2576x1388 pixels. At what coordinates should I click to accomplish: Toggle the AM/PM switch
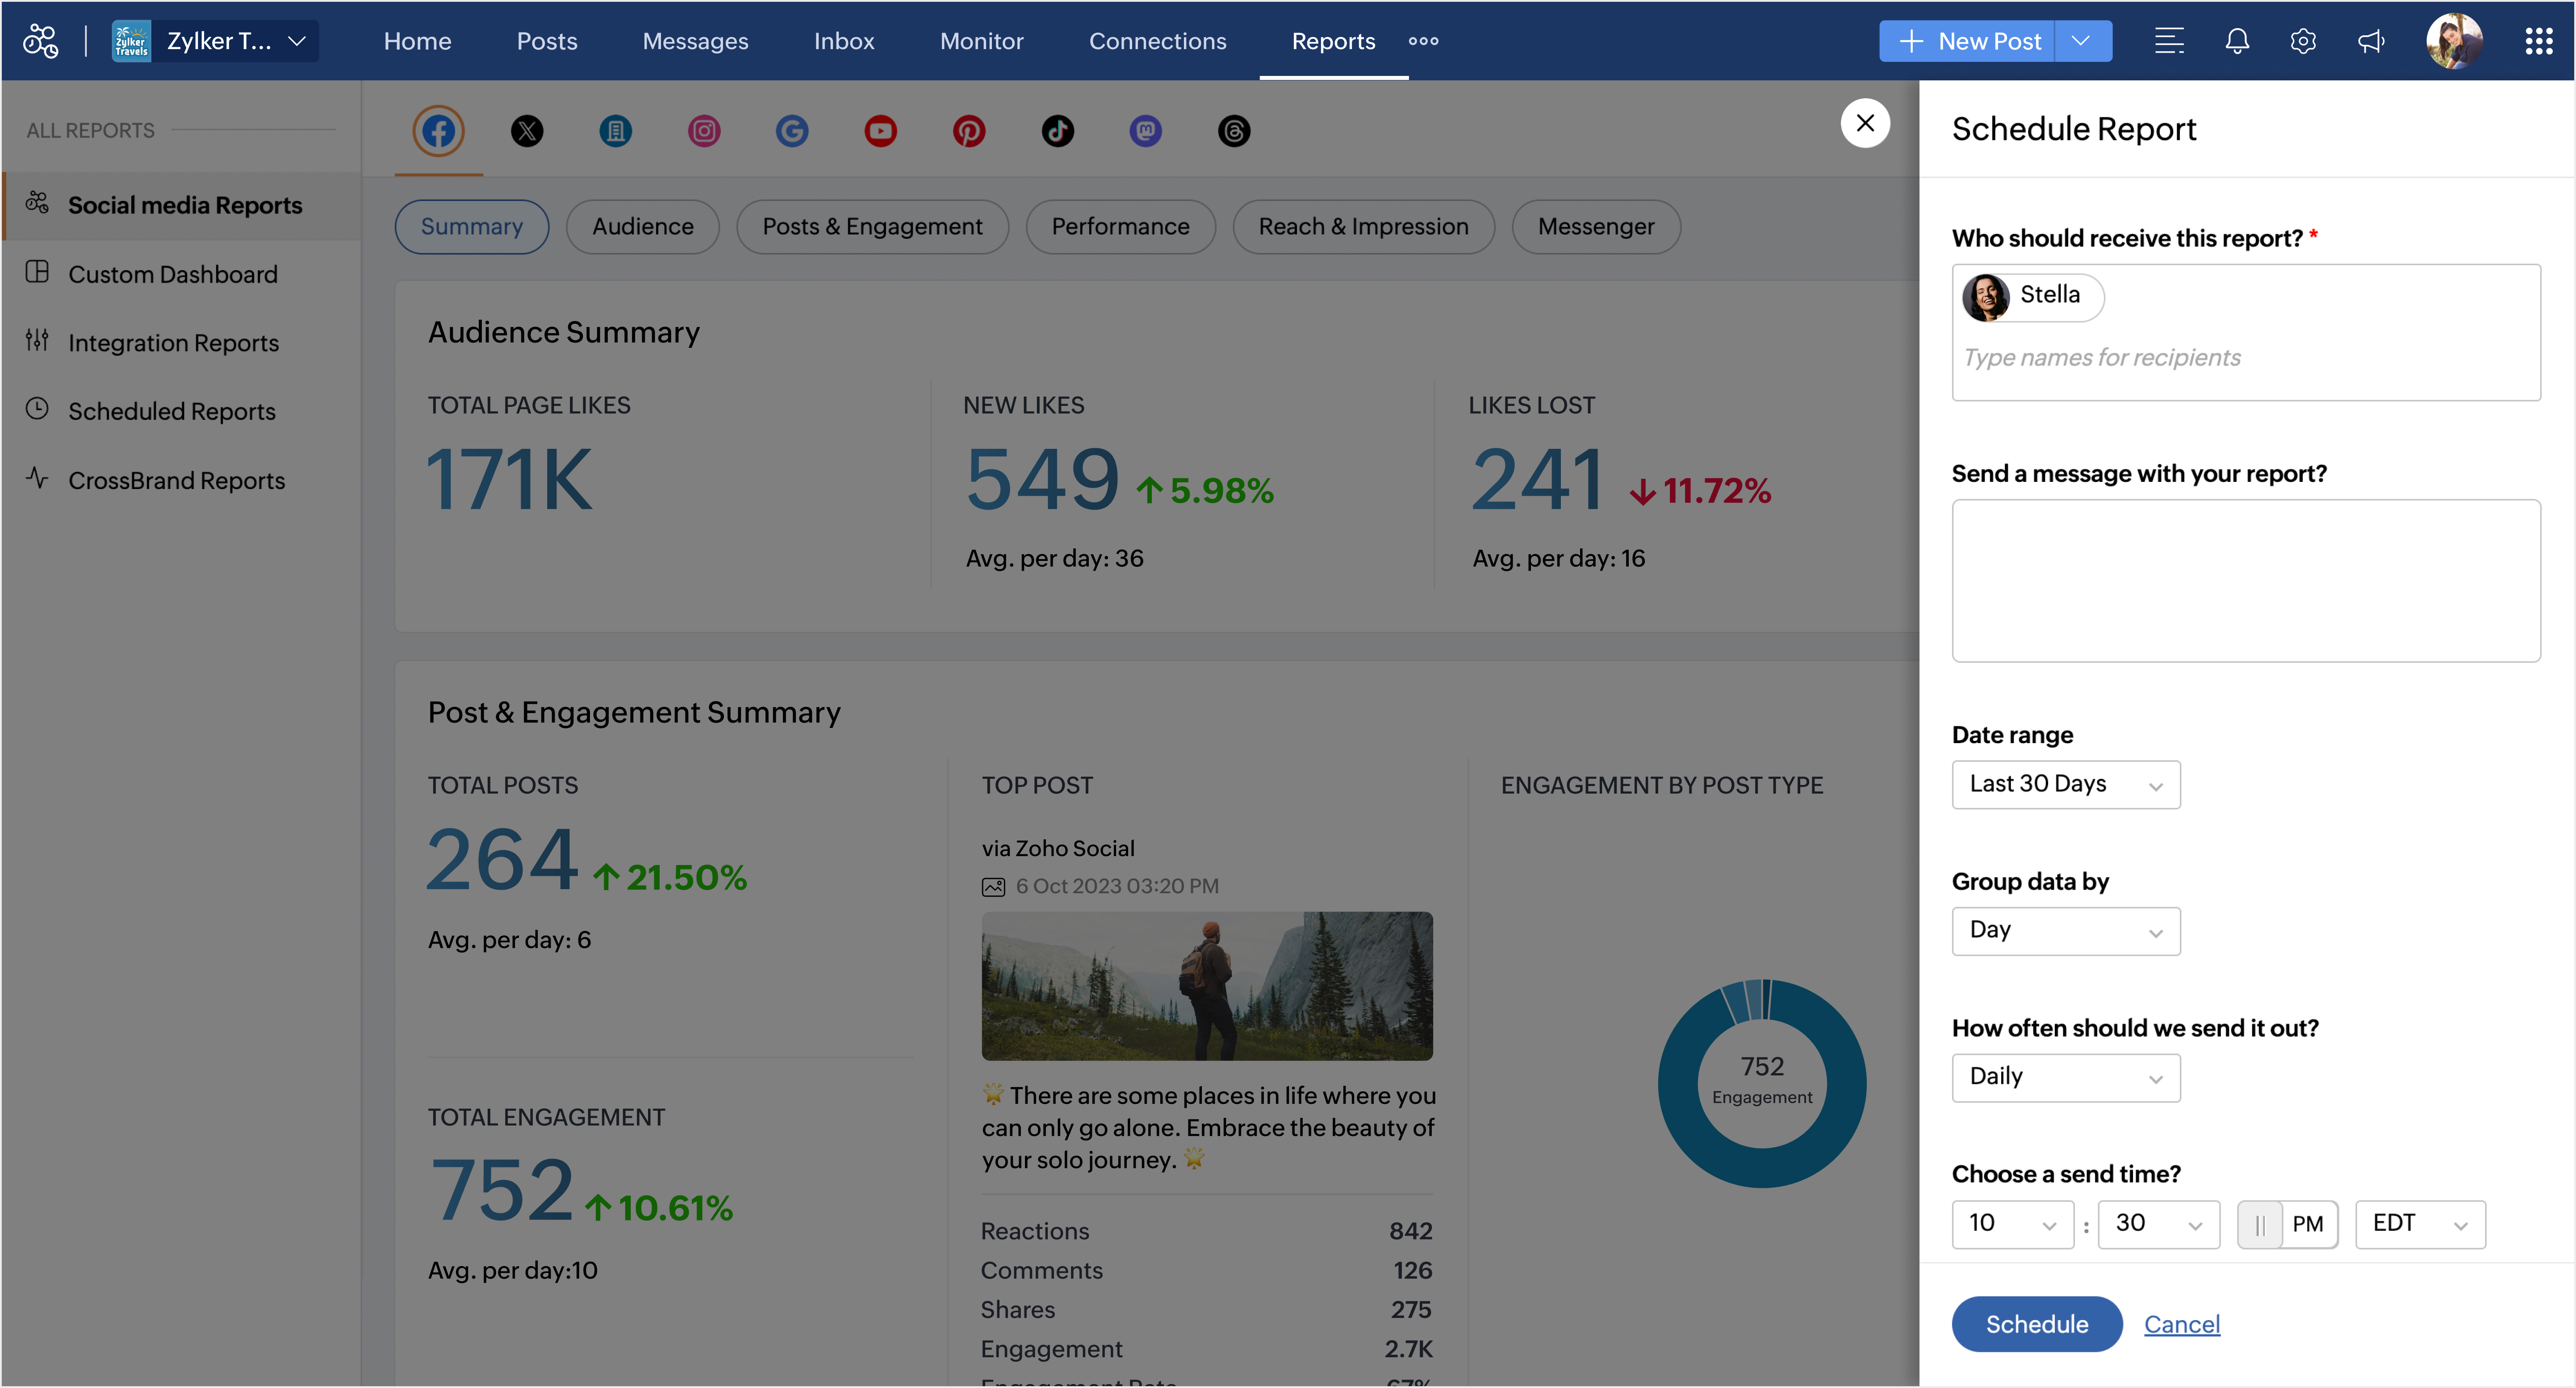pos(2286,1224)
